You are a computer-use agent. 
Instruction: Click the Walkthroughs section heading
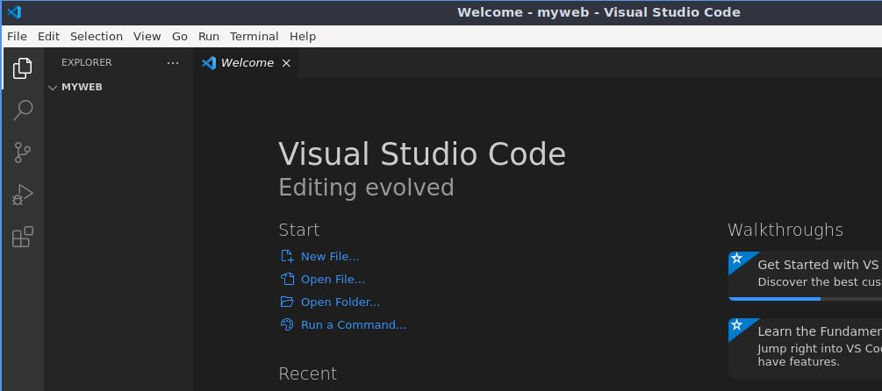(x=785, y=230)
